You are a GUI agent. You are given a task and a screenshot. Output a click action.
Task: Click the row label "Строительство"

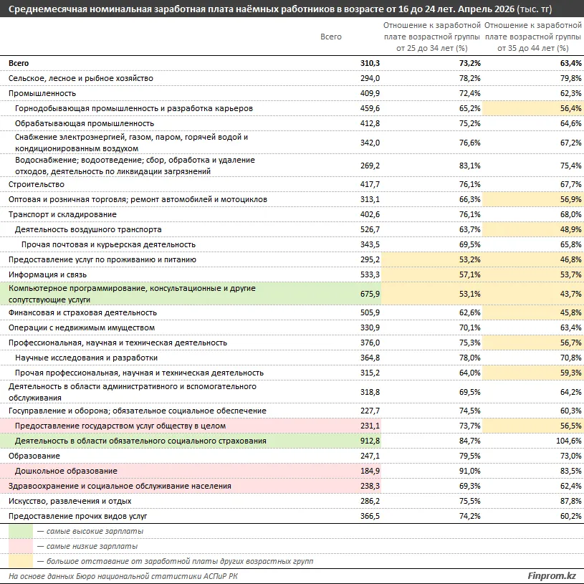tap(37, 184)
